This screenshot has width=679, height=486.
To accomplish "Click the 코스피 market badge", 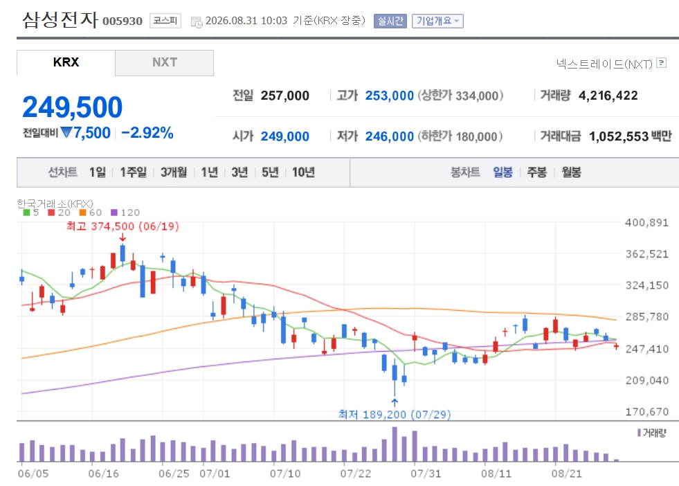I will click(165, 21).
